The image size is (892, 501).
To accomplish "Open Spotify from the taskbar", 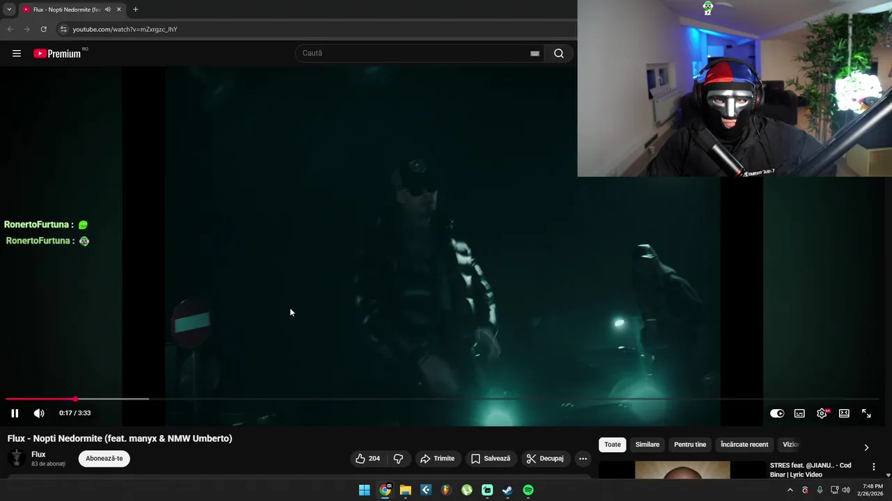I will tap(528, 490).
